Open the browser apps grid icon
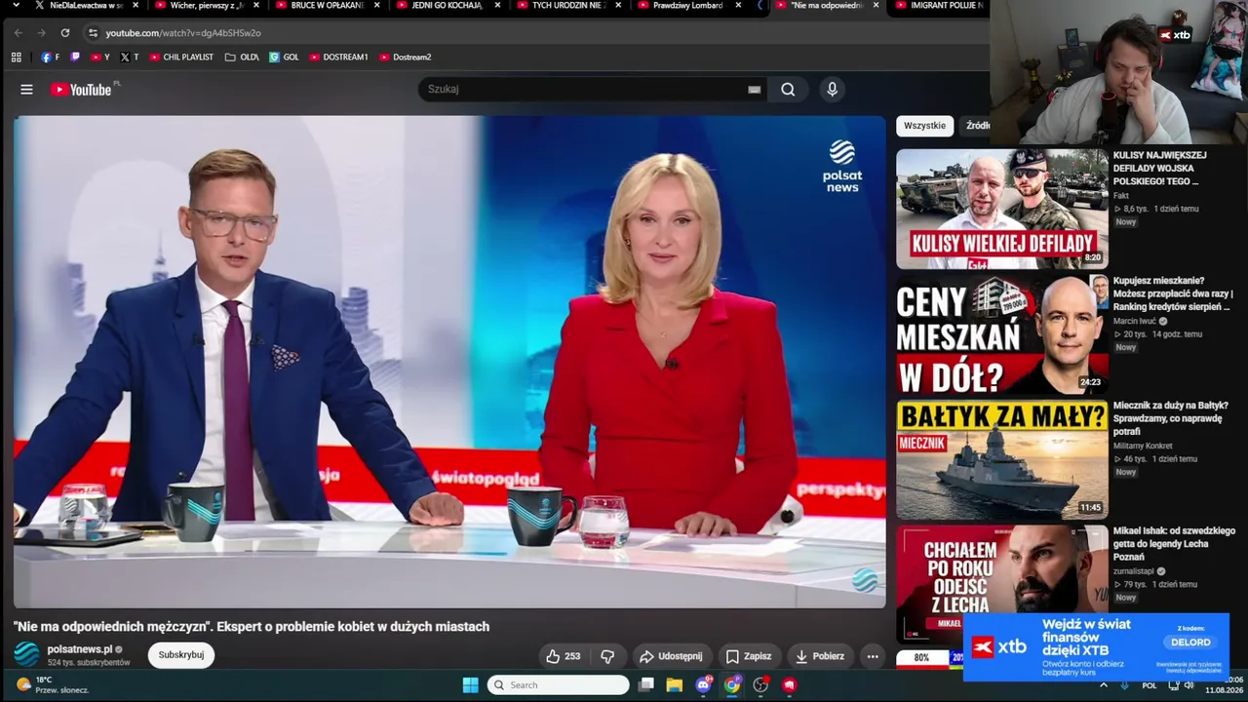Image resolution: width=1248 pixels, height=702 pixels. 17,58
